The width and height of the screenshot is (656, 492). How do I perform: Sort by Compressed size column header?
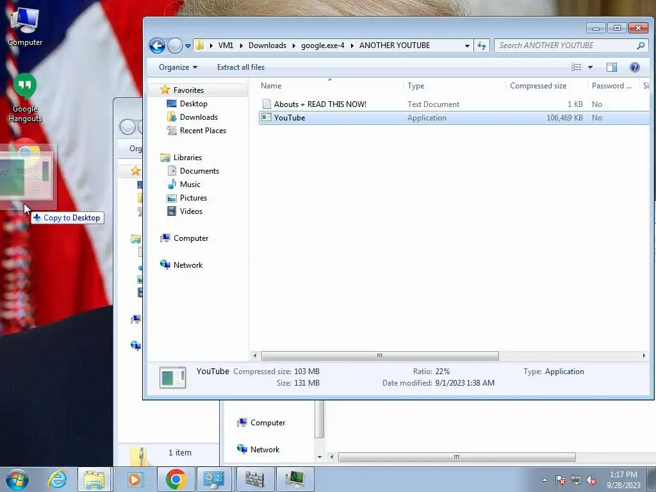click(x=538, y=86)
